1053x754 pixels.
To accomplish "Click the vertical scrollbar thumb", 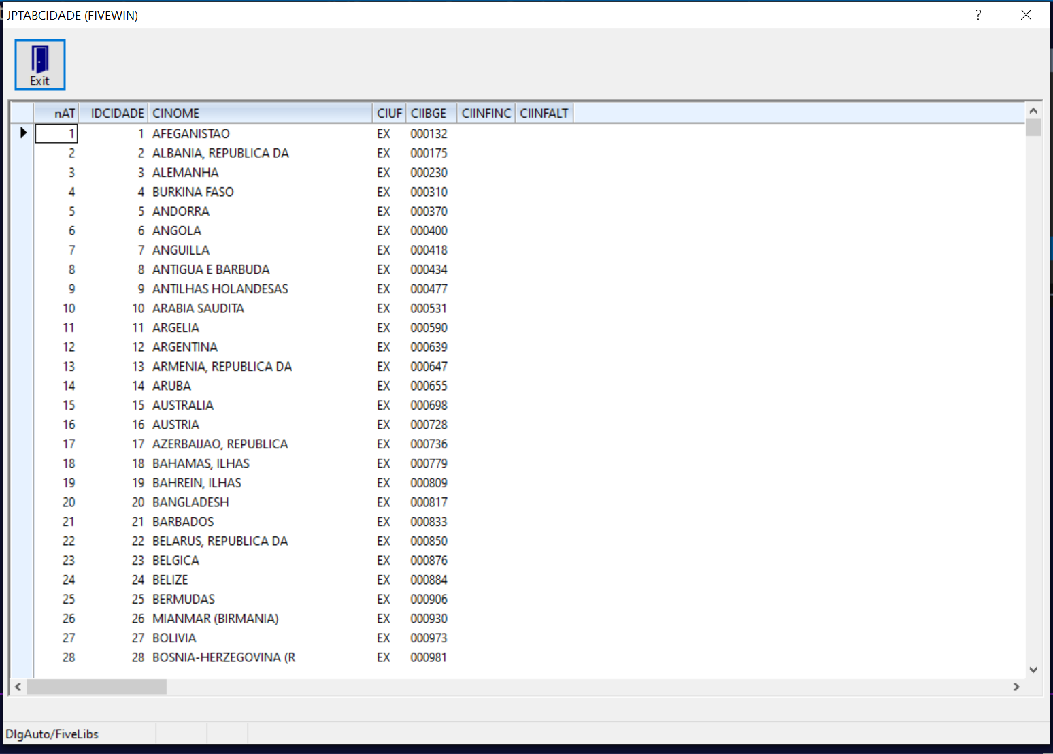I will coord(1033,128).
